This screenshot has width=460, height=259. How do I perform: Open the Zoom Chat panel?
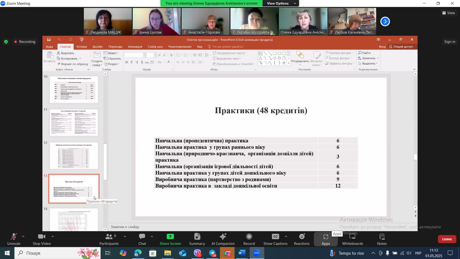coord(142,239)
